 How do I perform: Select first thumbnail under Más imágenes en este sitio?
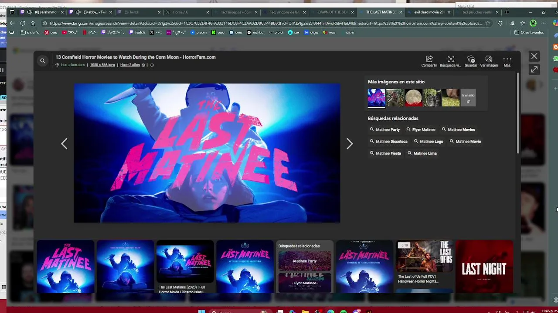(376, 98)
